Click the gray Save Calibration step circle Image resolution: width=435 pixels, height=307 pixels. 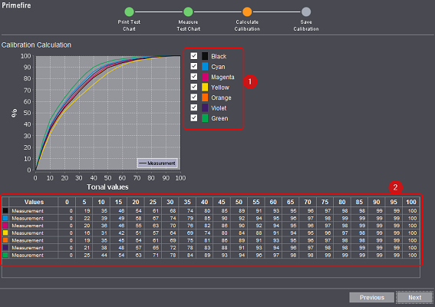(x=306, y=12)
